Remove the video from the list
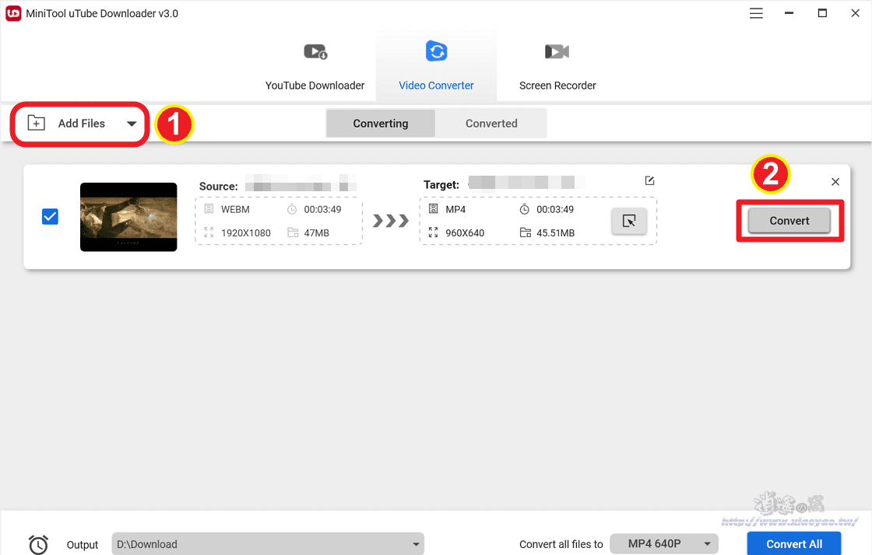The width and height of the screenshot is (872, 555). pyautogui.click(x=835, y=181)
